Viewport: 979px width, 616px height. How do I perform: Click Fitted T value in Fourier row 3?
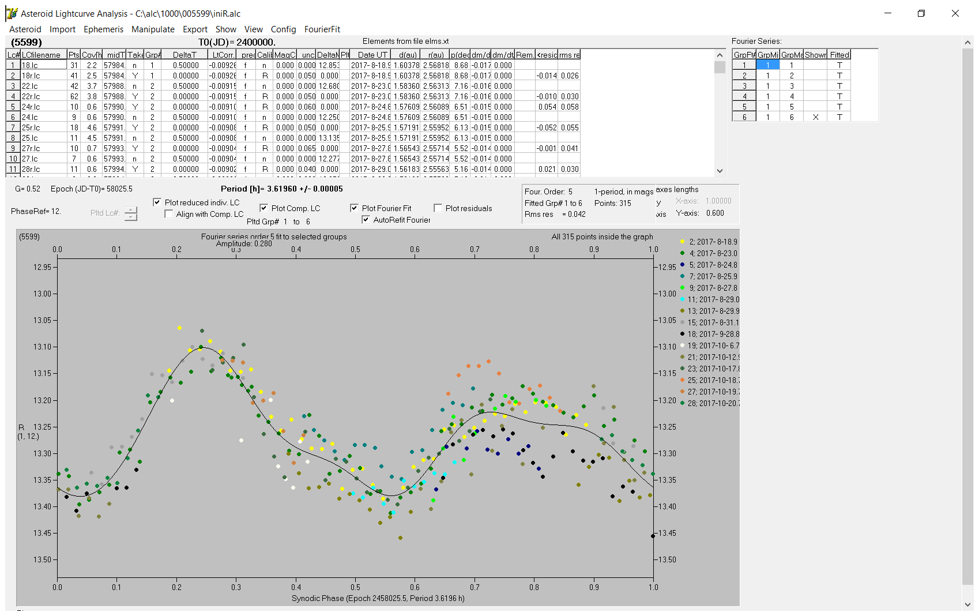pyautogui.click(x=839, y=86)
